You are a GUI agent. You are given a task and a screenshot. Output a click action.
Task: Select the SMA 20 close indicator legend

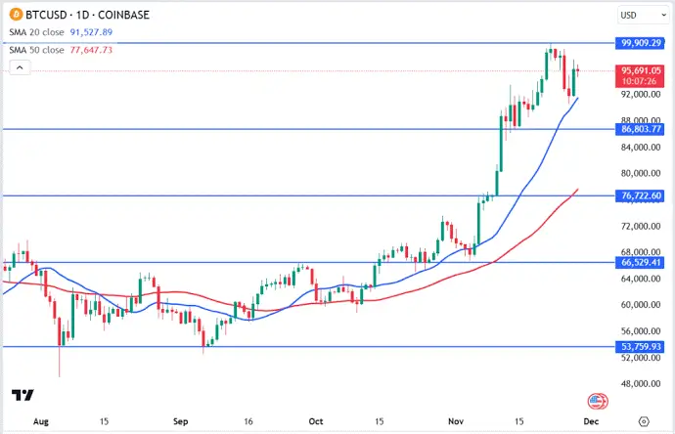pyautogui.click(x=34, y=33)
